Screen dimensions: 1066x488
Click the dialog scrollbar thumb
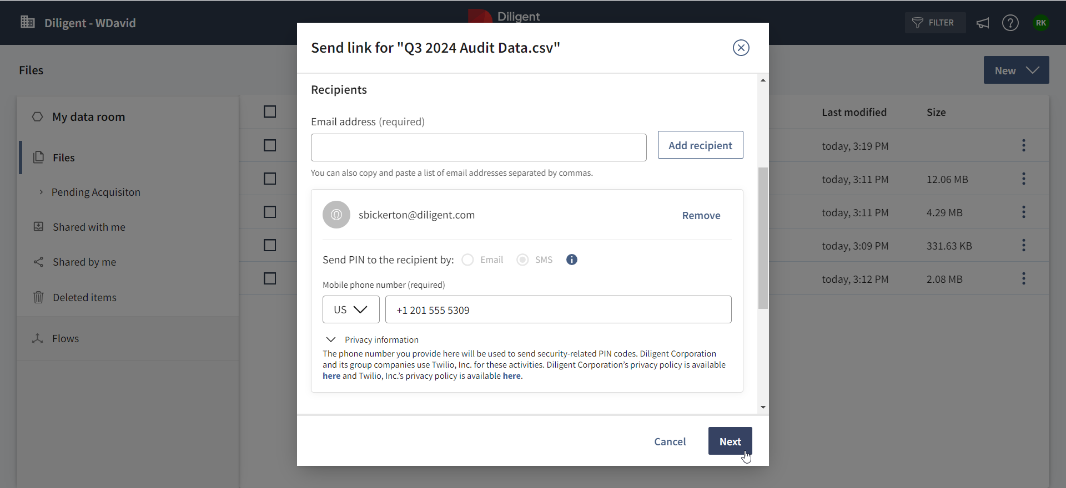(763, 238)
